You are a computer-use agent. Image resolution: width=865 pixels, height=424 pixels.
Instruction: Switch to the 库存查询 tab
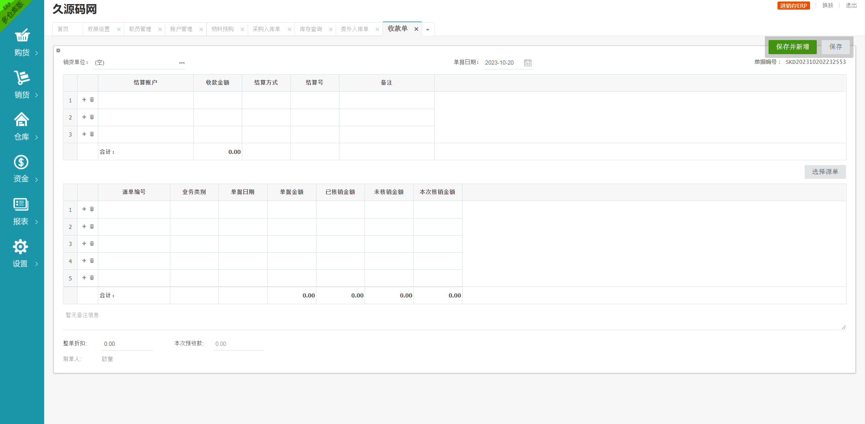[x=311, y=29]
